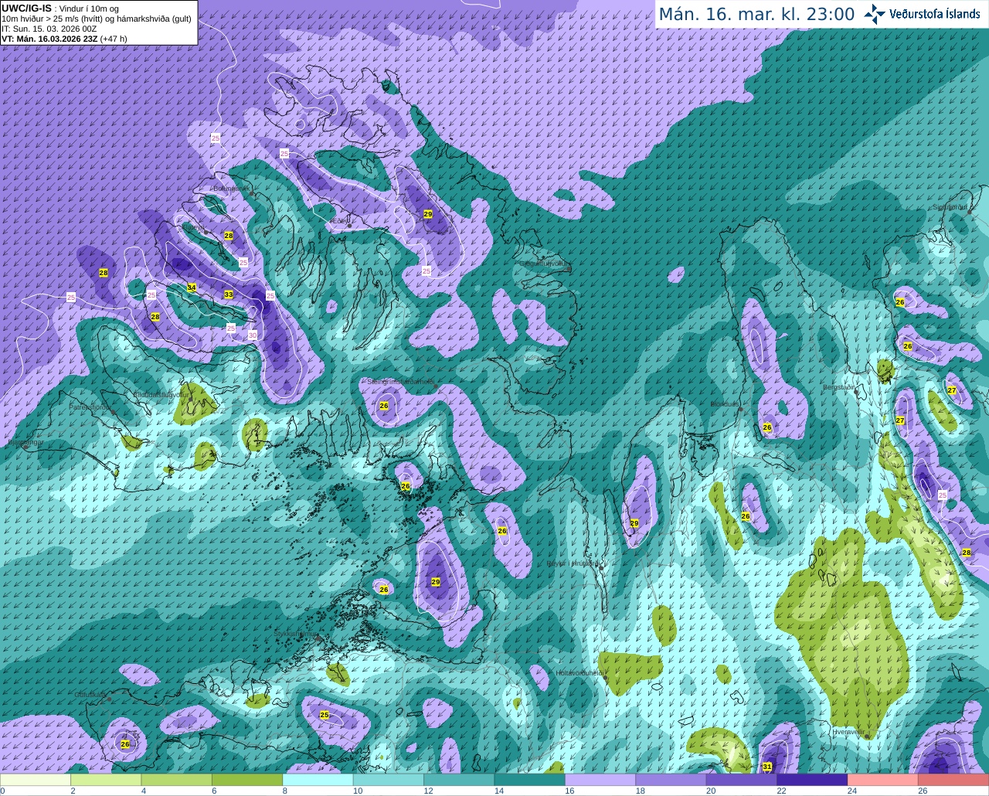Click the white 30 contour label
Image resolution: width=989 pixels, height=796 pixels.
tap(253, 335)
